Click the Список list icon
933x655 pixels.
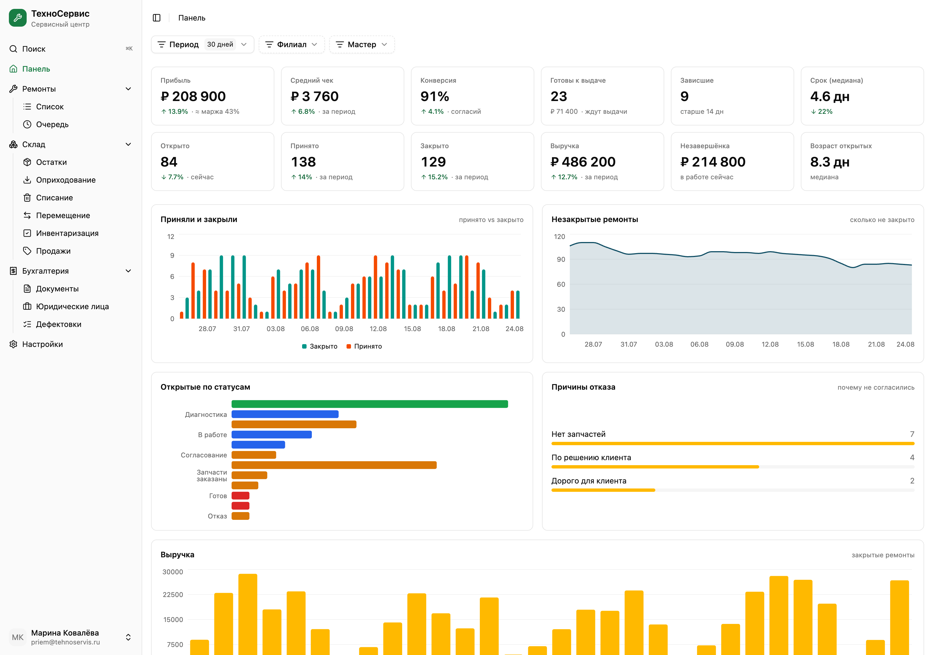click(x=27, y=106)
